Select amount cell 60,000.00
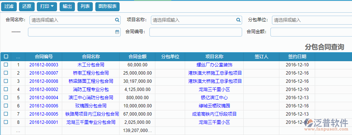 (137, 65)
